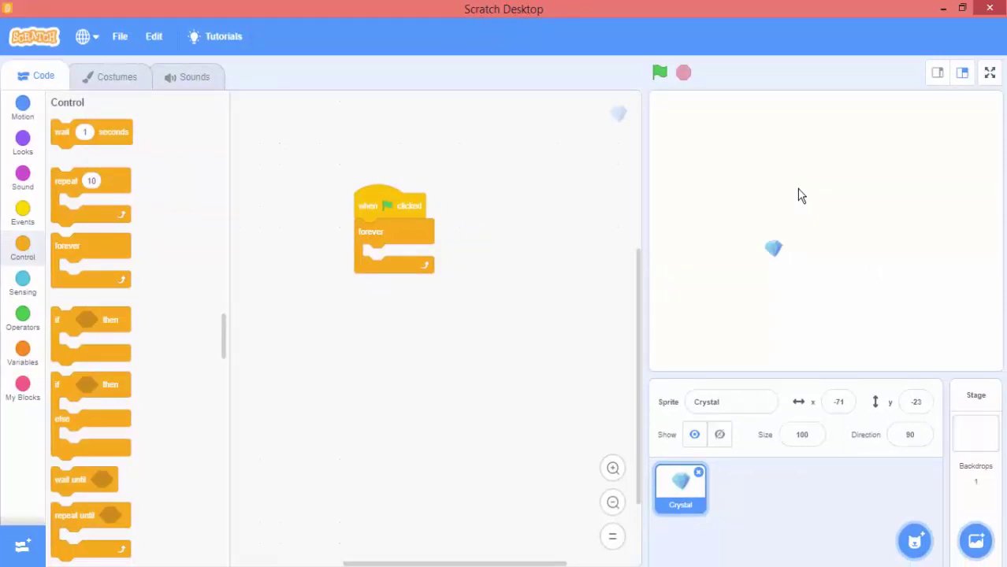The image size is (1007, 567).
Task: Switch to the Costumes tab
Action: point(110,77)
